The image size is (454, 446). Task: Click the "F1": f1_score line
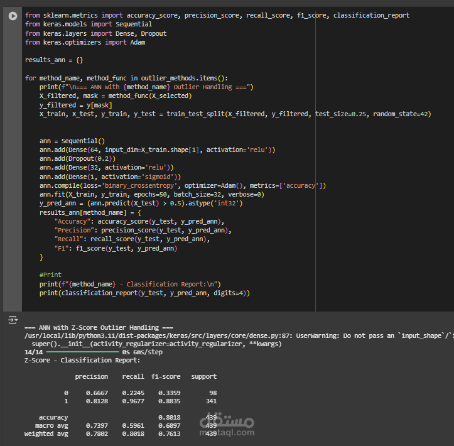click(116, 249)
